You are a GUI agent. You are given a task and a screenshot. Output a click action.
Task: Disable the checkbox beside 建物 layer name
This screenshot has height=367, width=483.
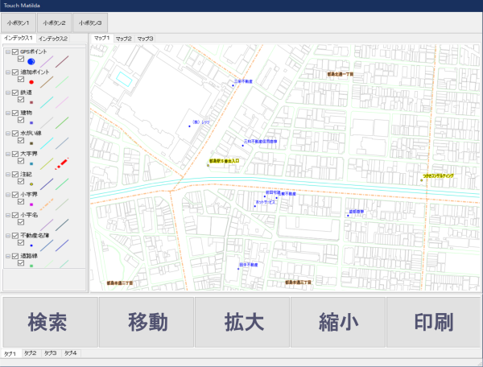(x=15, y=113)
